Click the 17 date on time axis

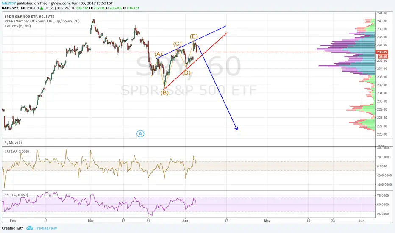(x=226, y=221)
